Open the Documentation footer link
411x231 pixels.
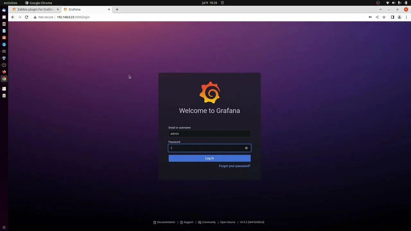pyautogui.click(x=164, y=222)
